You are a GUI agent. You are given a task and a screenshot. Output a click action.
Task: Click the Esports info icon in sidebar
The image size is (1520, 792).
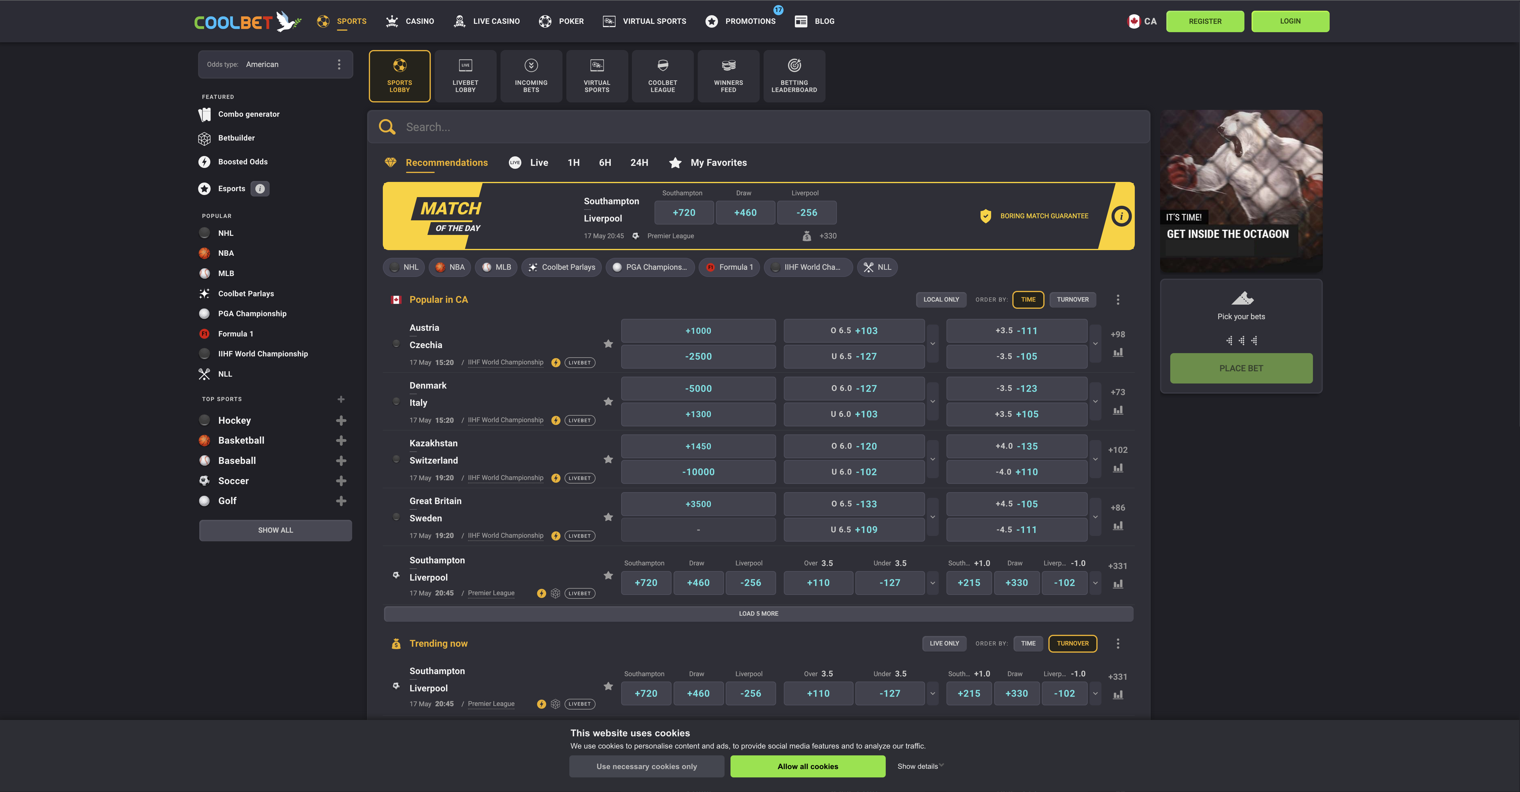259,189
